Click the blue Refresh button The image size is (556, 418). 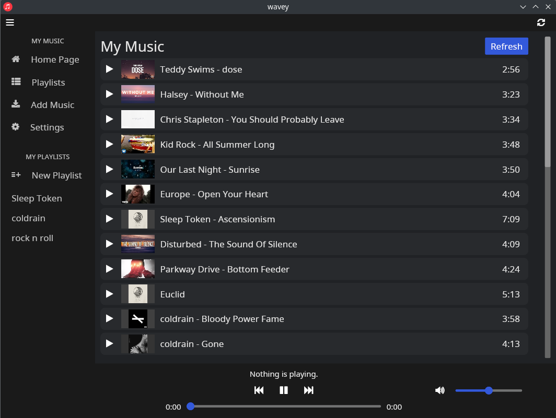pos(506,46)
